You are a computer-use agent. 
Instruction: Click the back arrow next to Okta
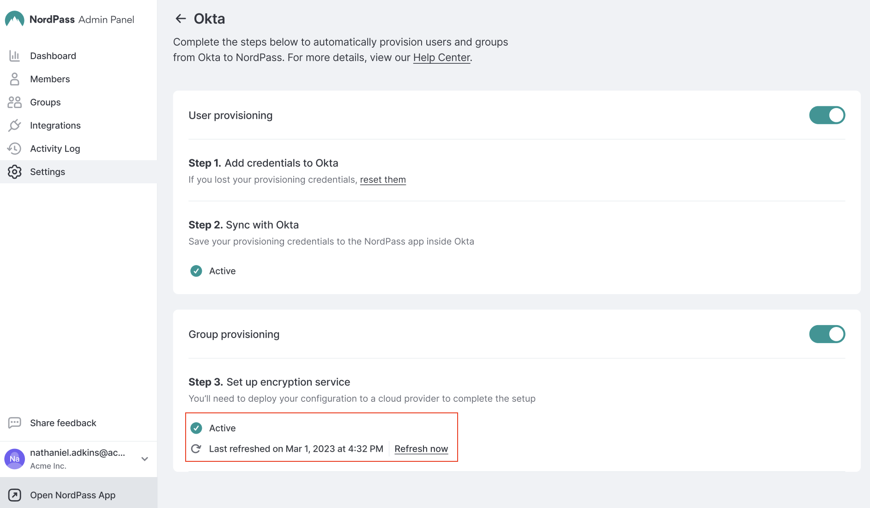[181, 18]
